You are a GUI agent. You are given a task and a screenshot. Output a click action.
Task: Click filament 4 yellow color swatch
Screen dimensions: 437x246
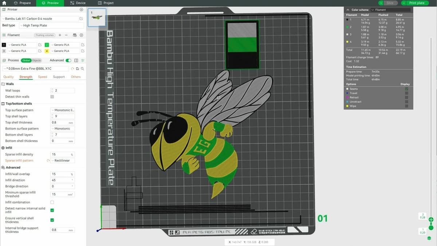click(47, 51)
